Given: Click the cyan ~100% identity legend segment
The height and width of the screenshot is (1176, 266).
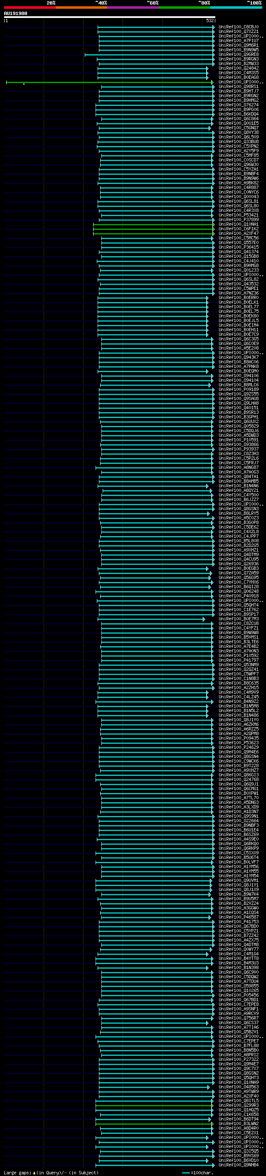Looking at the screenshot, I should [x=236, y=8].
